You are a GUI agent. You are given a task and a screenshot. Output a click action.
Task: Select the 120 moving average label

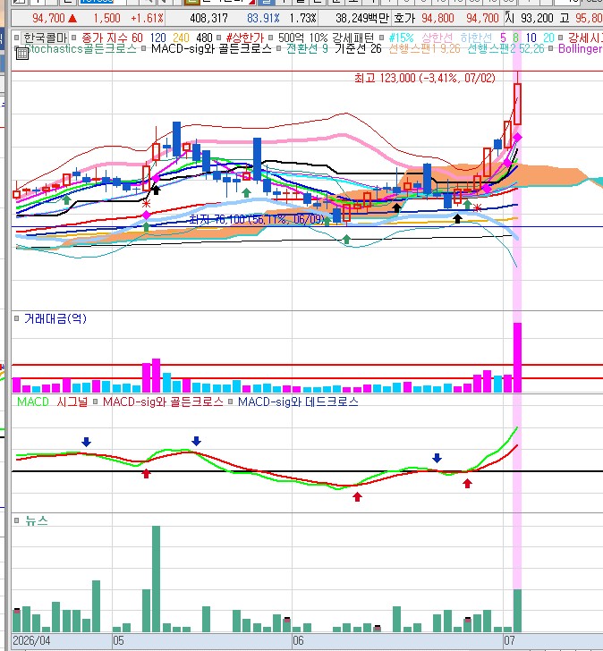pyautogui.click(x=157, y=38)
